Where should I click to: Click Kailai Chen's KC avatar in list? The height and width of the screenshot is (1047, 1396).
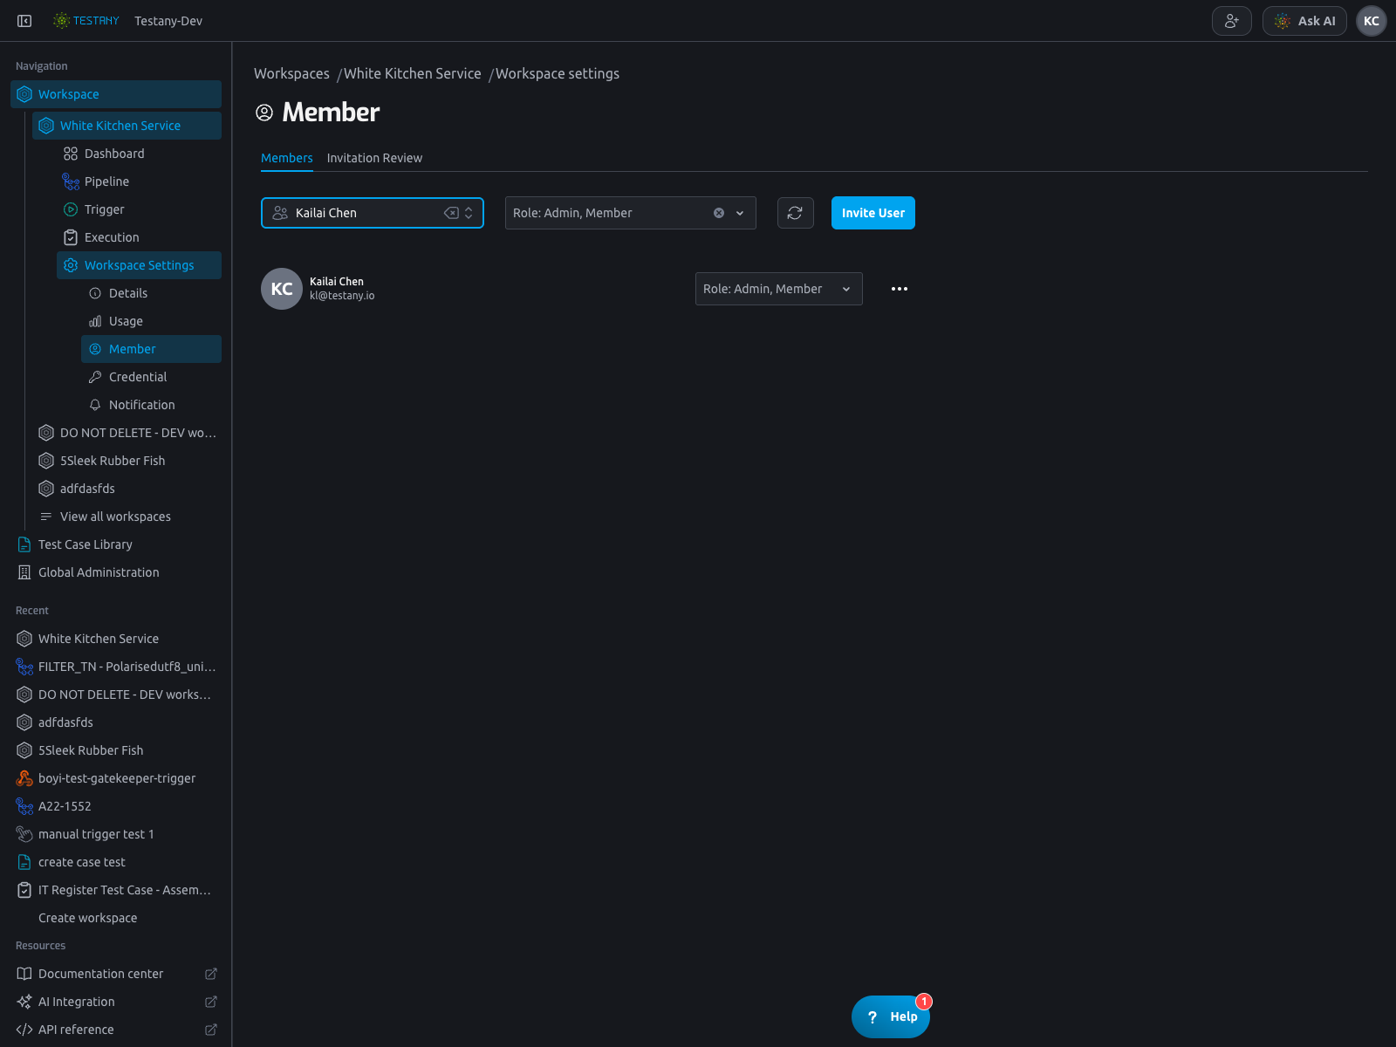[282, 289]
